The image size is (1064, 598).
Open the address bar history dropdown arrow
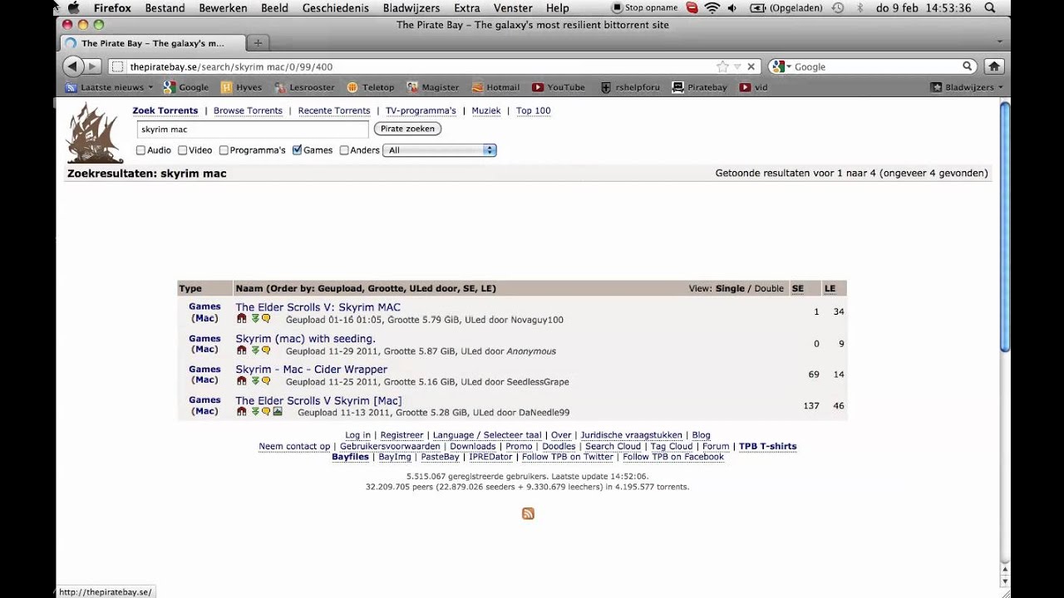(737, 66)
